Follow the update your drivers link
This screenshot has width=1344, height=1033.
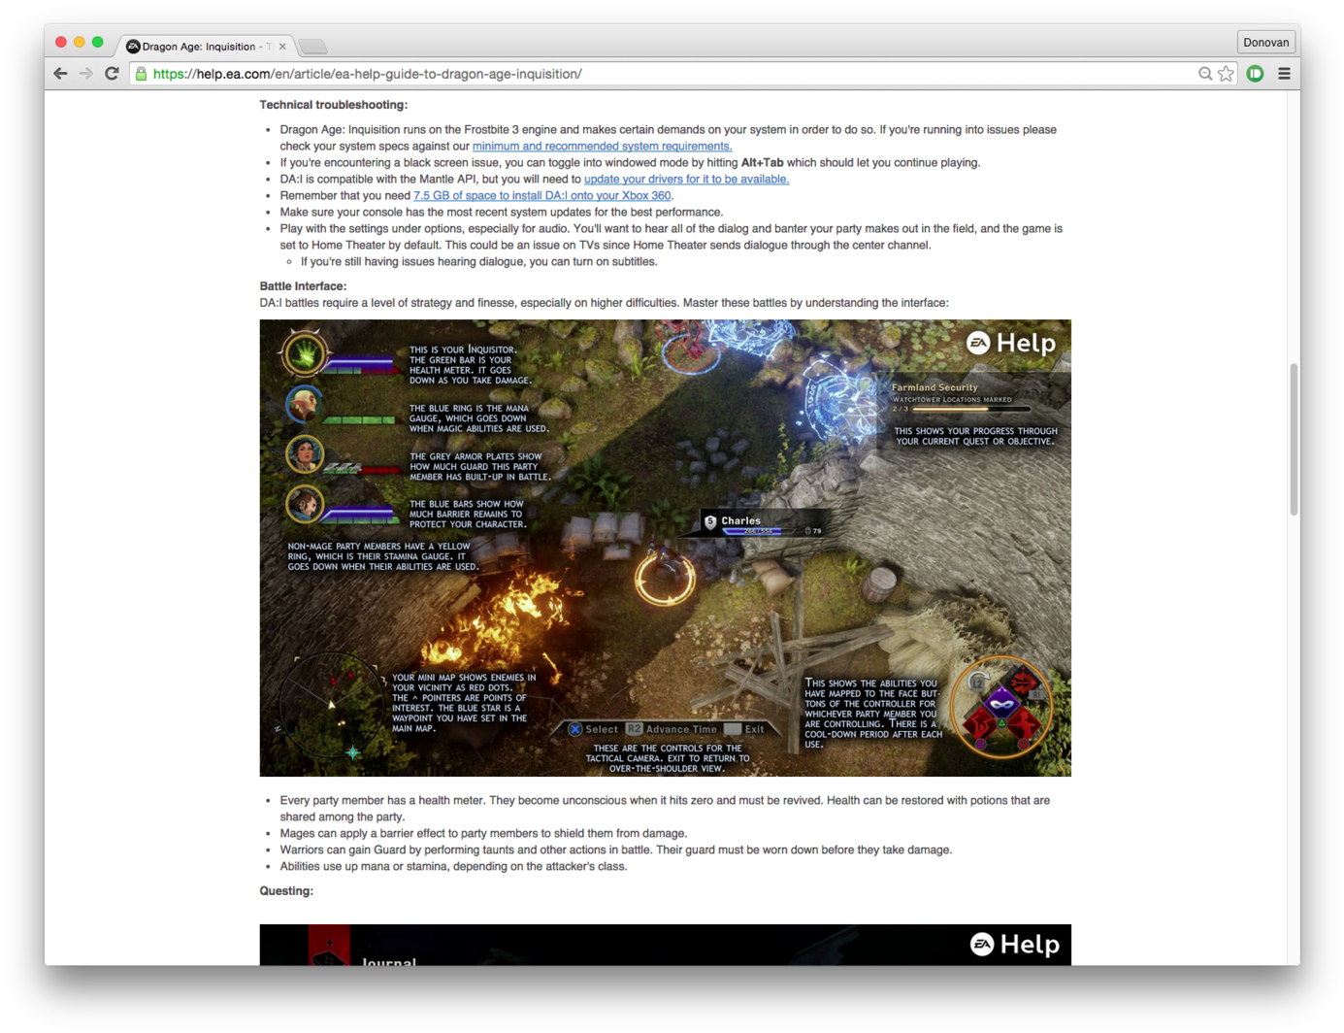pyautogui.click(x=686, y=180)
